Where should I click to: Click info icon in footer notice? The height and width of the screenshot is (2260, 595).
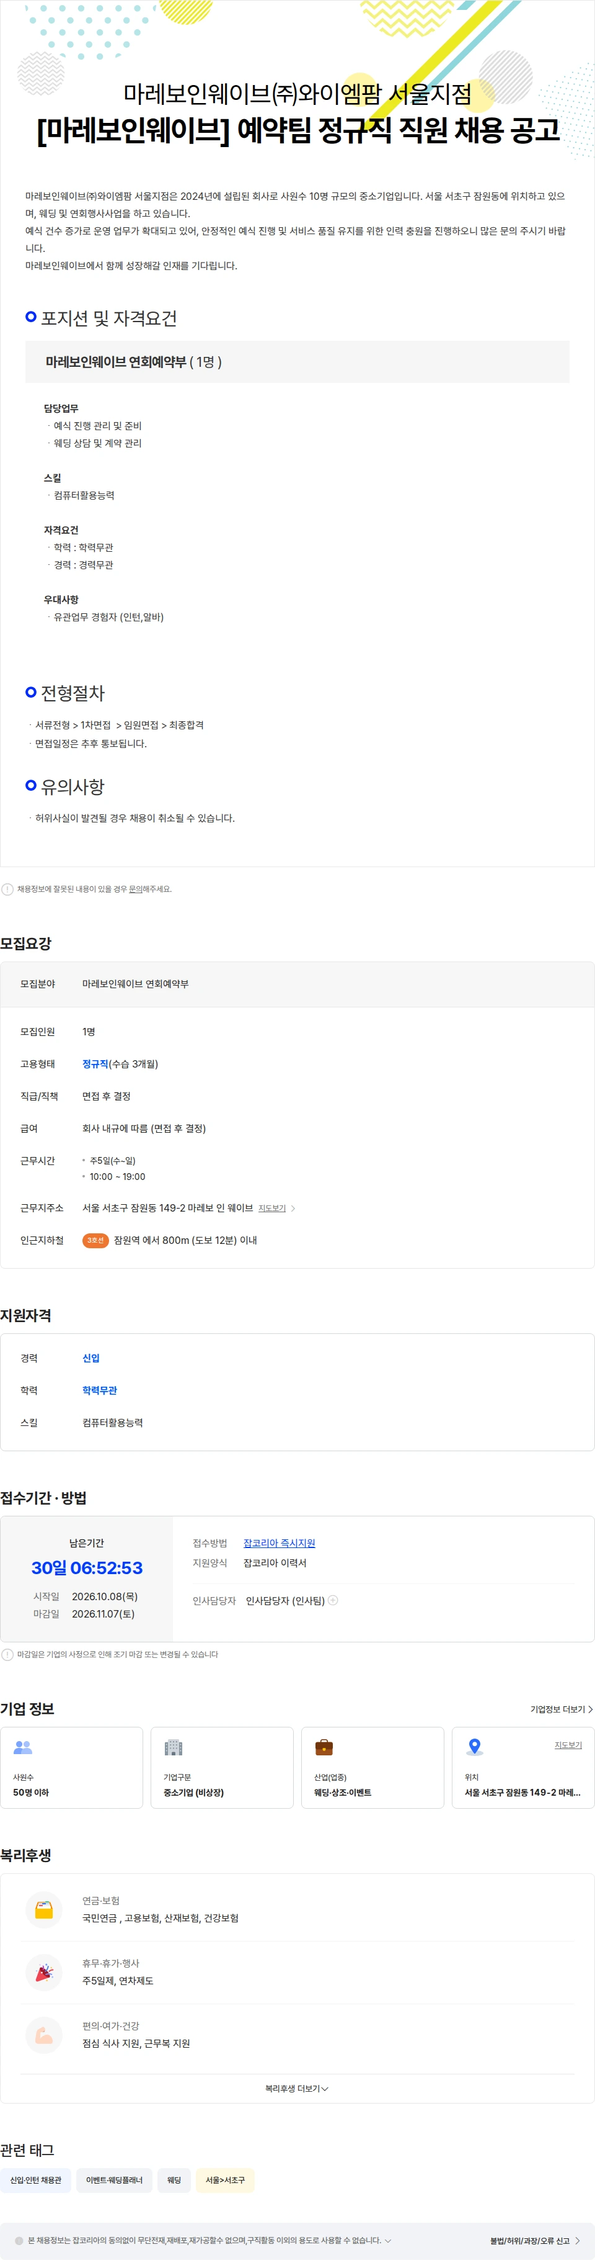pyautogui.click(x=19, y=2240)
